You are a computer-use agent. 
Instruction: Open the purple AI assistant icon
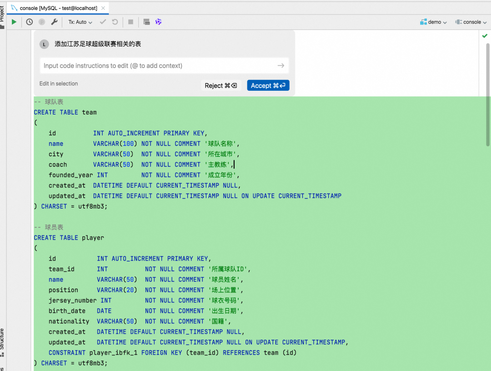tap(159, 22)
